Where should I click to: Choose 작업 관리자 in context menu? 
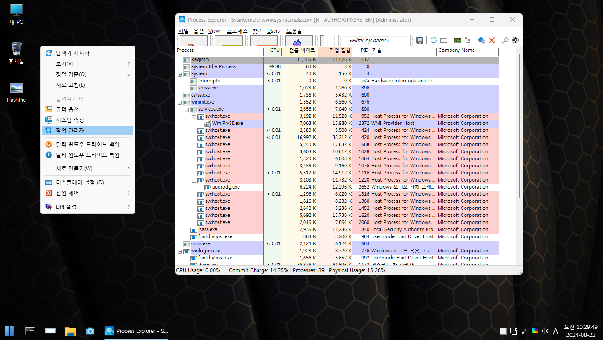point(88,131)
